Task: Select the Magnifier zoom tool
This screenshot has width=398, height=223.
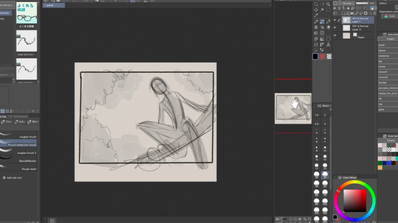Action: pyautogui.click(x=316, y=4)
